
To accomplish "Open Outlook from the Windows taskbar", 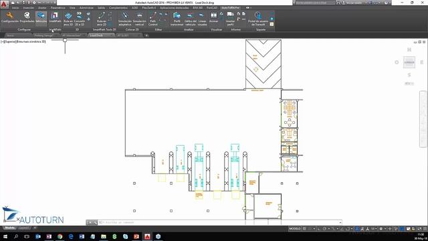I will pos(38,236).
